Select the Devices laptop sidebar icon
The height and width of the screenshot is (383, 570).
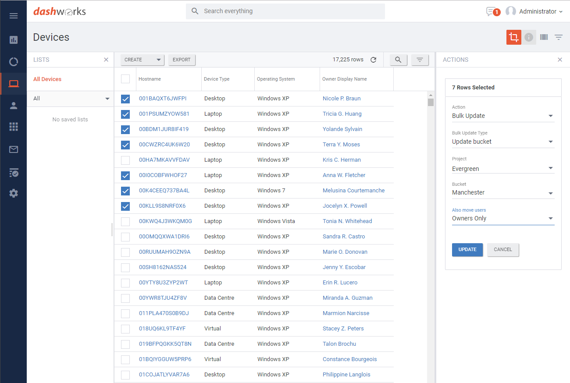tap(14, 84)
